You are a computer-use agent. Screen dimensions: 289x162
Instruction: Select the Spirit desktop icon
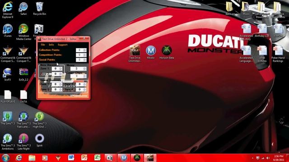coord(39,140)
